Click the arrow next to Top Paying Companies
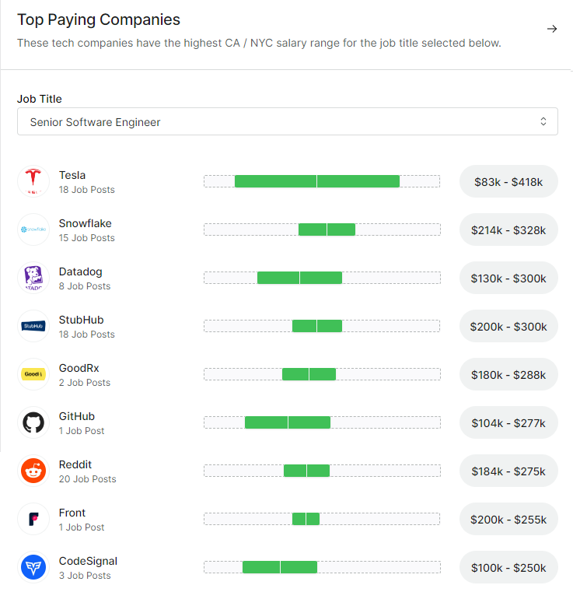Screen dimensions: 573x592 (x=552, y=29)
